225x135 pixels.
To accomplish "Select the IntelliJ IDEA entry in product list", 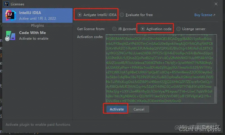I will [37, 15].
